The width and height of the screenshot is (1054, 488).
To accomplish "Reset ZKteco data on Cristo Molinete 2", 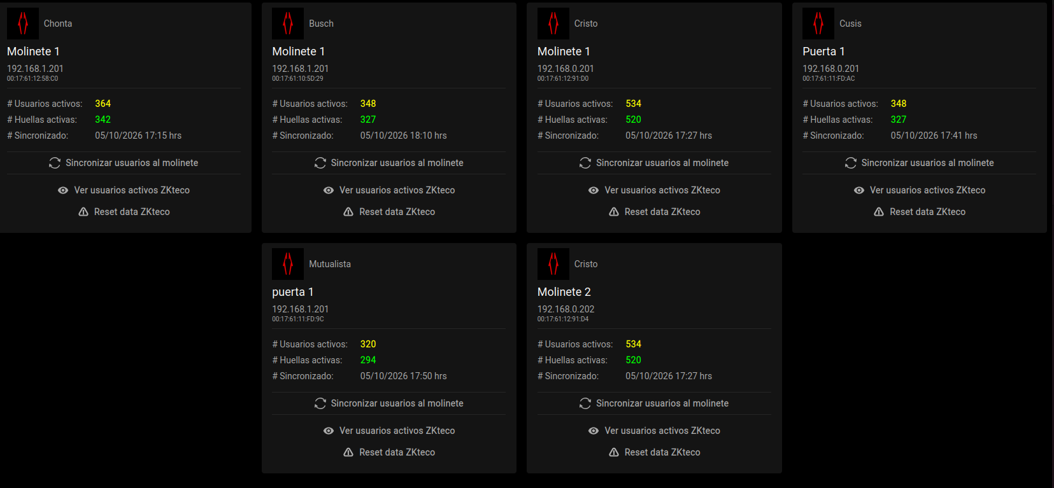I will pos(654,452).
